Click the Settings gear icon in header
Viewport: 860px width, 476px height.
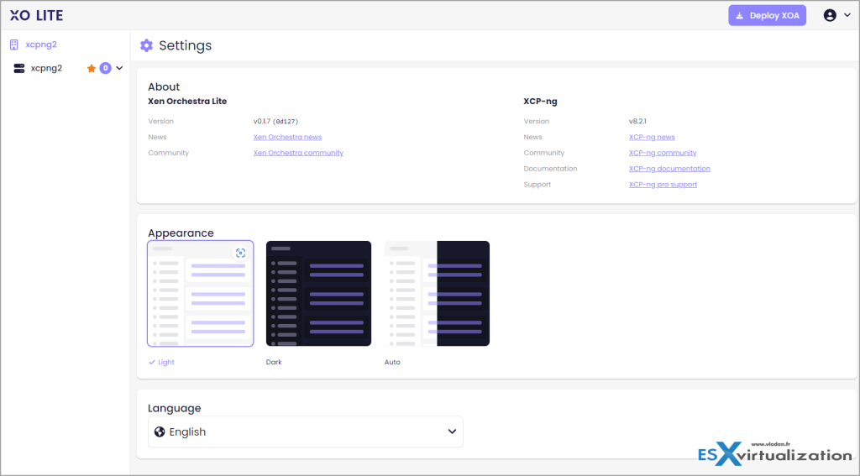tap(147, 45)
